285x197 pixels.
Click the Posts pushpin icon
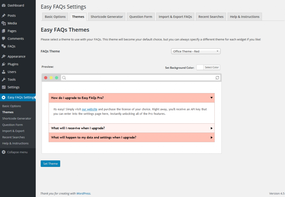[4, 16]
